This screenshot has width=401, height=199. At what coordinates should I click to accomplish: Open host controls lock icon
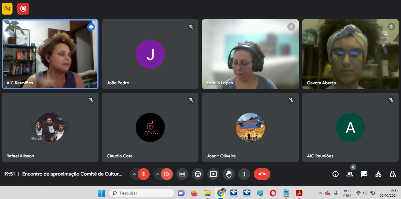393,174
